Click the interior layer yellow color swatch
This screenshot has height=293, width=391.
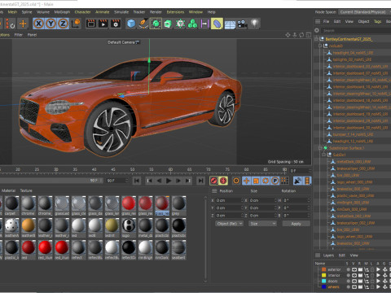(x=323, y=275)
